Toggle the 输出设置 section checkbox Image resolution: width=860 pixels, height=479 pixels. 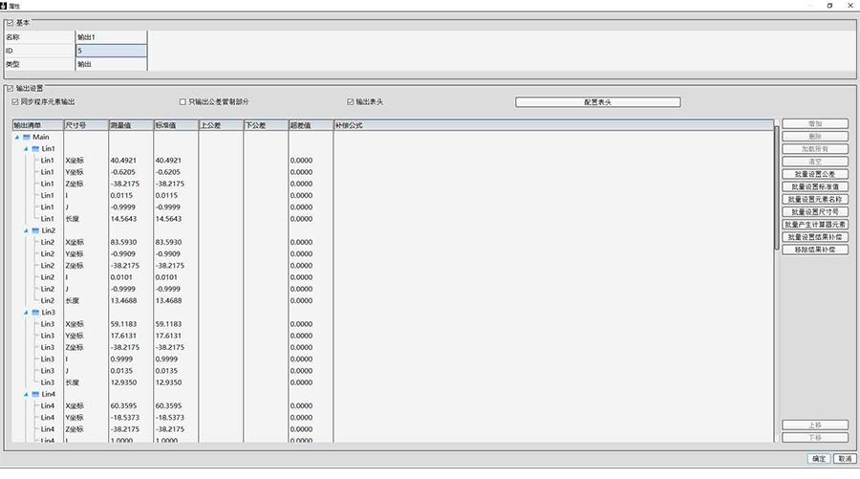(x=10, y=88)
